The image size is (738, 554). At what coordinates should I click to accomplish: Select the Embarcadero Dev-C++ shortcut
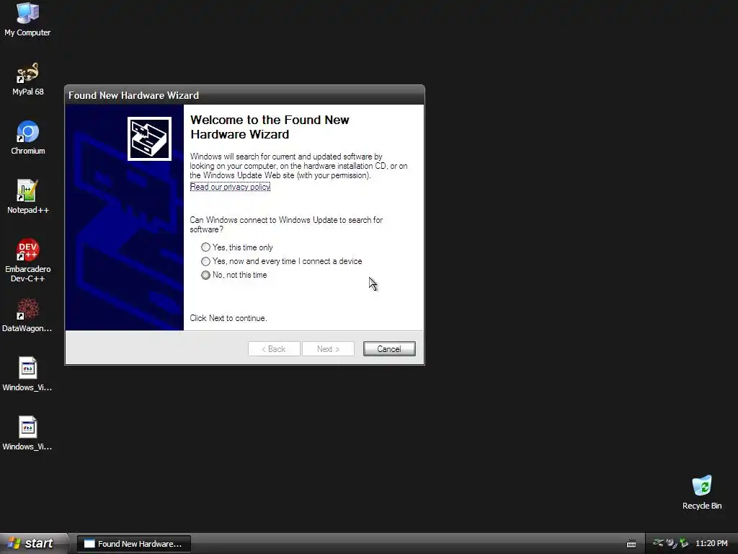(28, 260)
